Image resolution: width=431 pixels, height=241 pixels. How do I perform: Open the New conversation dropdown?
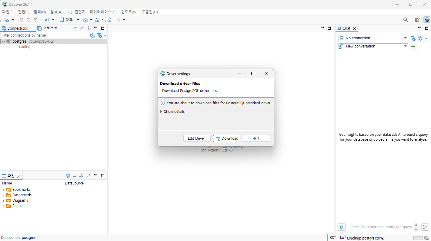(373, 46)
